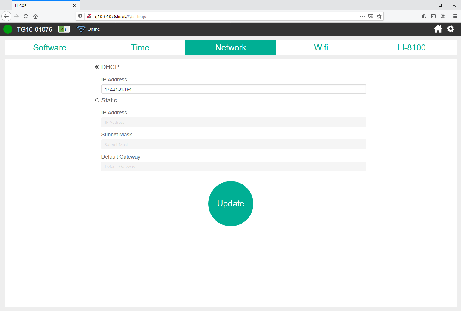Switch to the Software tab

coord(50,47)
